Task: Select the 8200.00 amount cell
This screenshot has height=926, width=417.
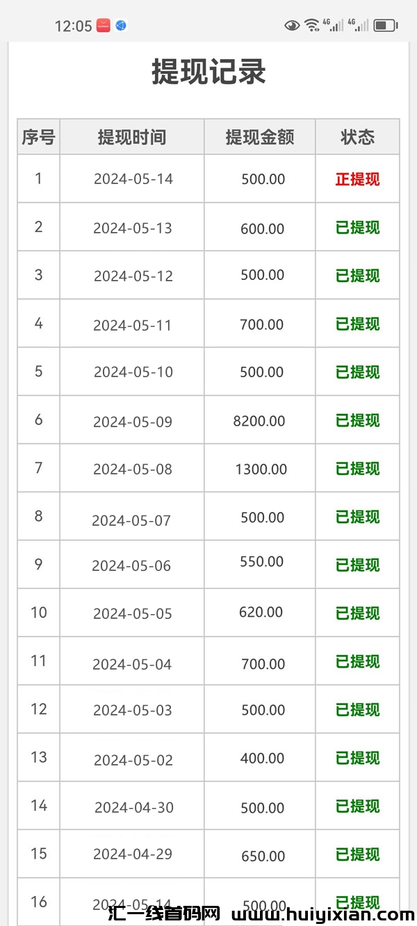Action: click(x=259, y=421)
